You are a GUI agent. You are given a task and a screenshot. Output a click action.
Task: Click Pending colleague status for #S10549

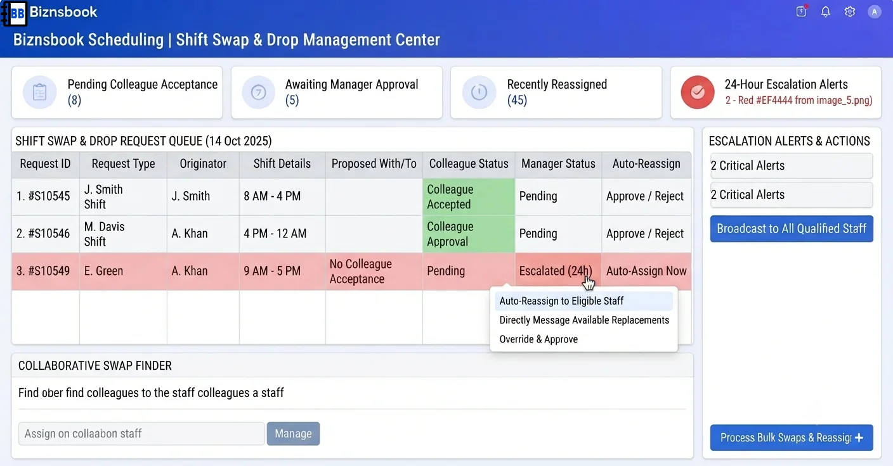click(469, 271)
